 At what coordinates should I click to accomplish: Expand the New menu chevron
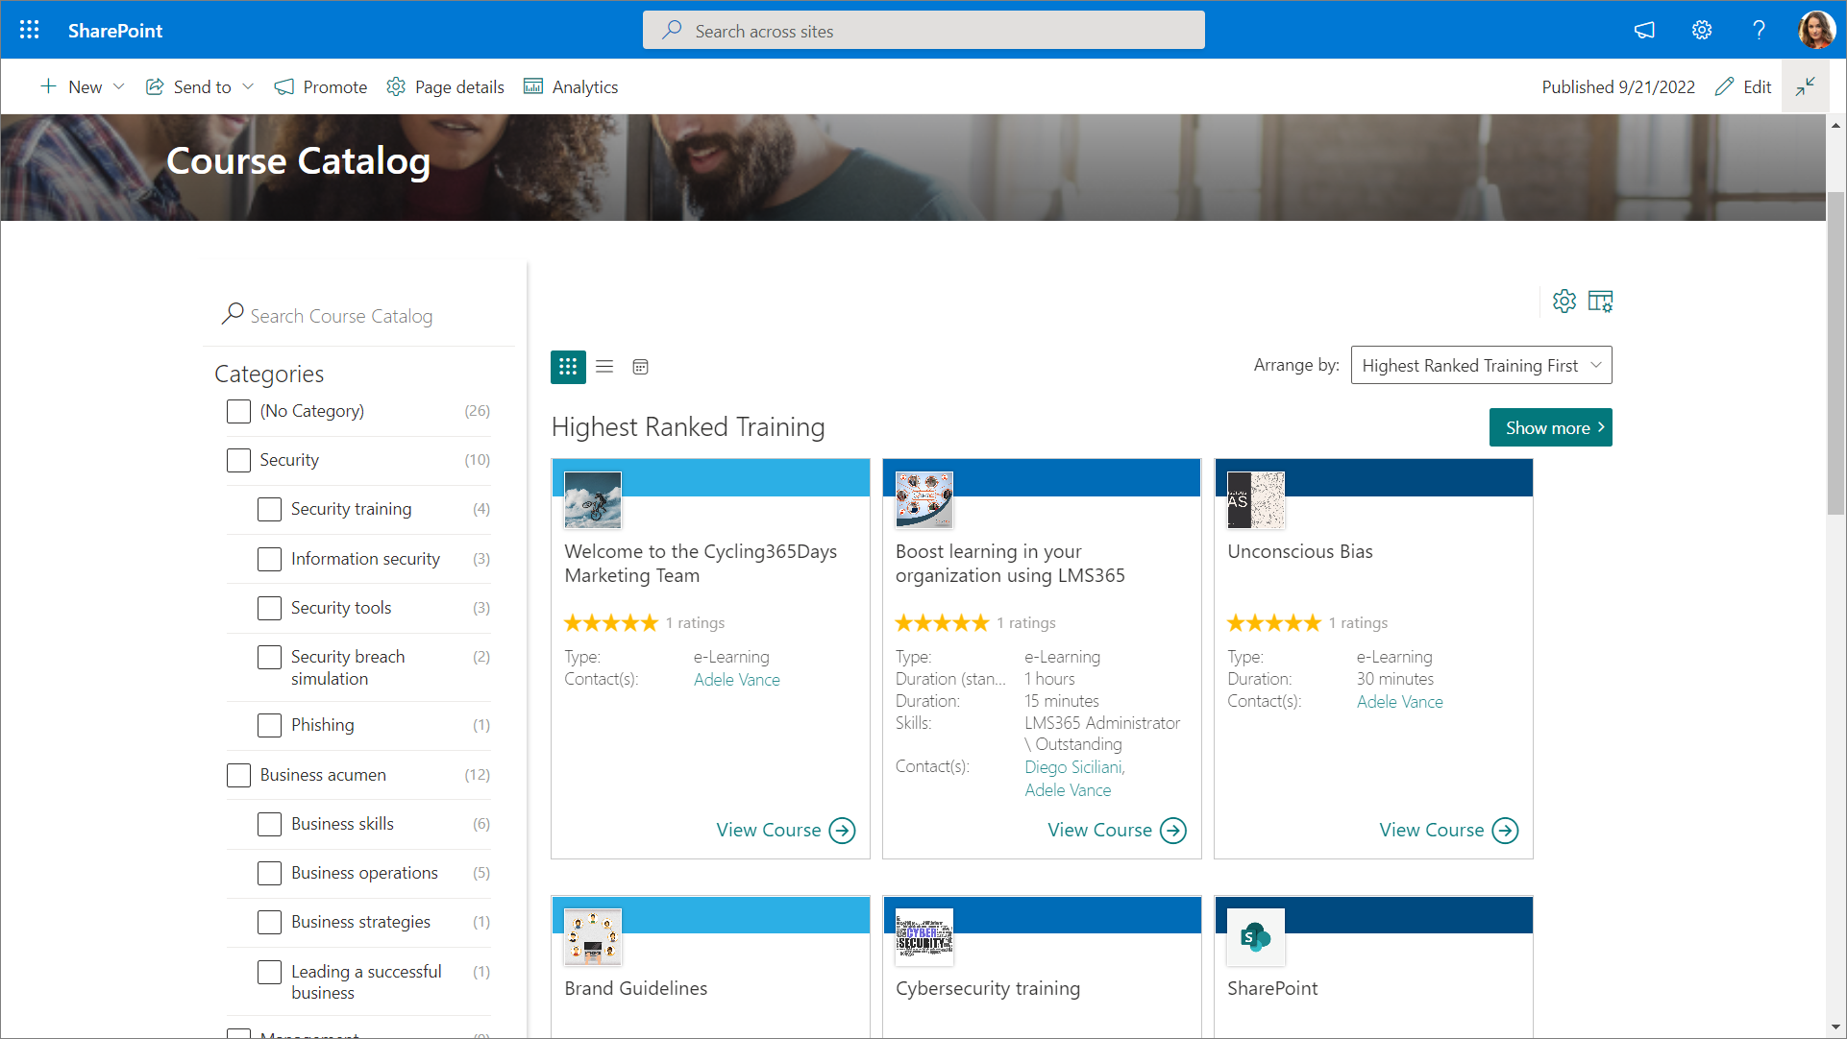[x=119, y=86]
